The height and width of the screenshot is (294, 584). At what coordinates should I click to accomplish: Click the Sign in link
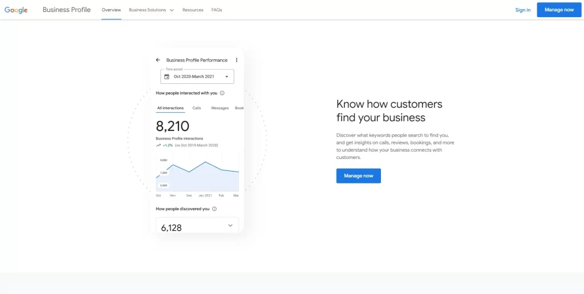[x=523, y=10]
